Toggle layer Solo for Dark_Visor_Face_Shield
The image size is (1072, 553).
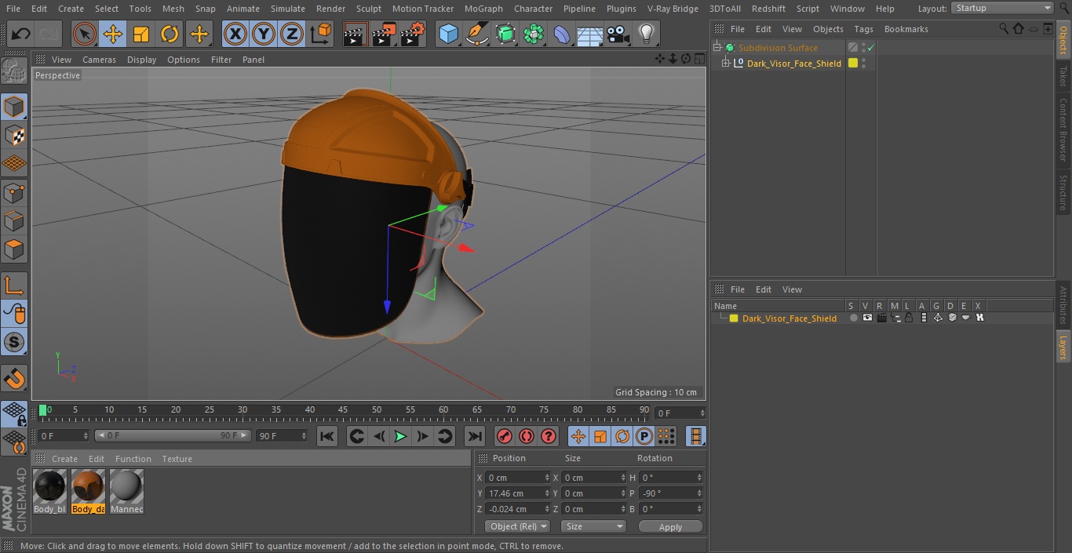pyautogui.click(x=854, y=318)
